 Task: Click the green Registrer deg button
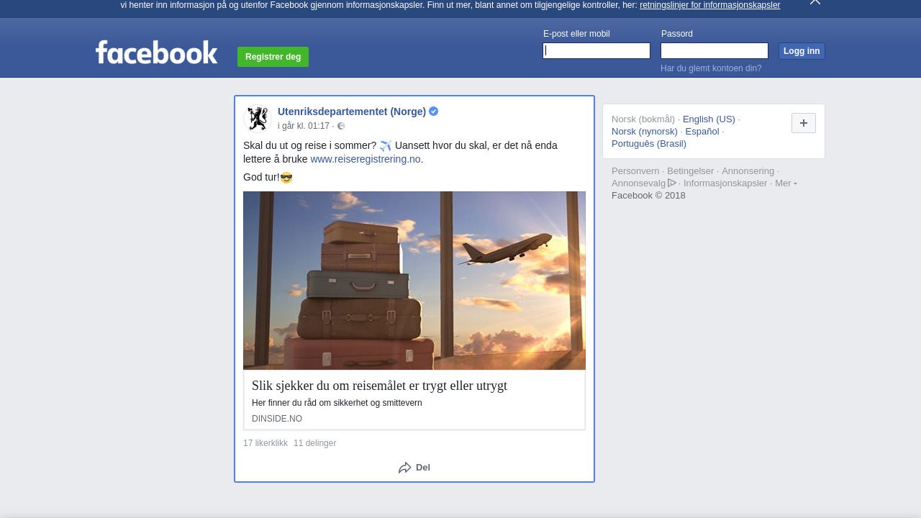pos(273,57)
